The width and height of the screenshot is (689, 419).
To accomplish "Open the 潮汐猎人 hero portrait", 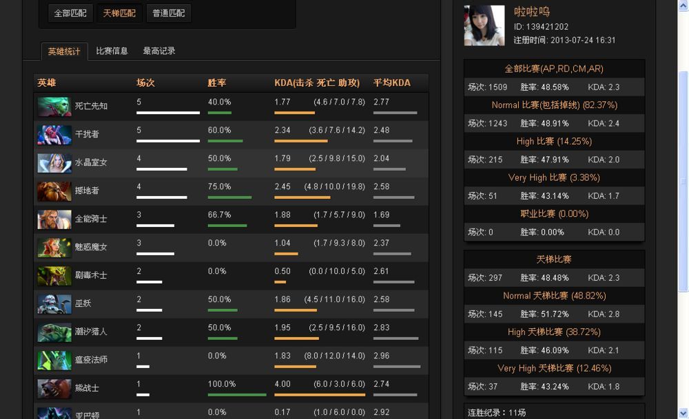I will pos(54,332).
